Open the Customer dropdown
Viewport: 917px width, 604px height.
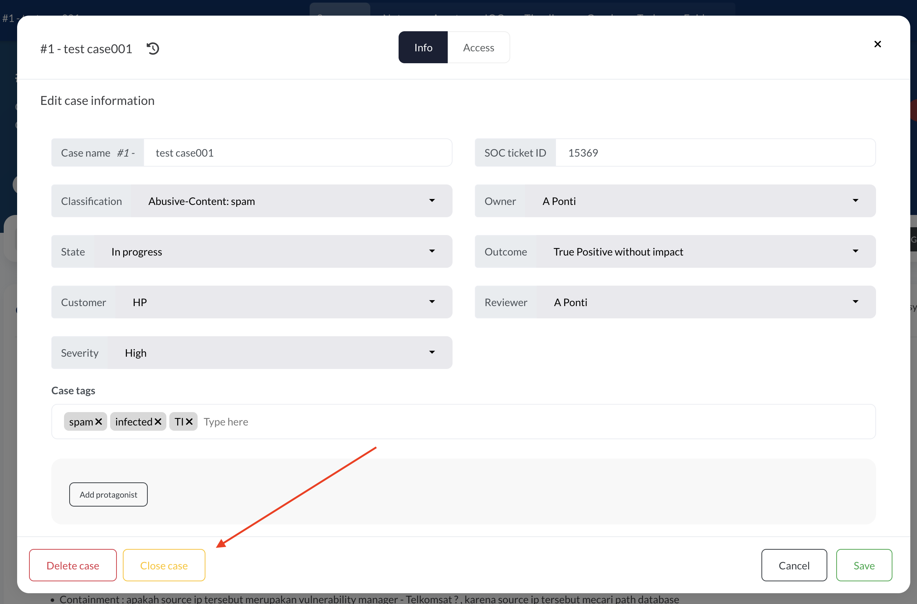(x=284, y=302)
